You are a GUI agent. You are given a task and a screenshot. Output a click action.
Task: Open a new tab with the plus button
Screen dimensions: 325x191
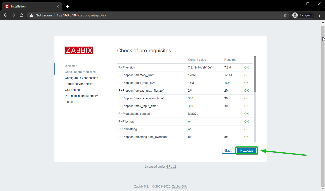coord(67,6)
